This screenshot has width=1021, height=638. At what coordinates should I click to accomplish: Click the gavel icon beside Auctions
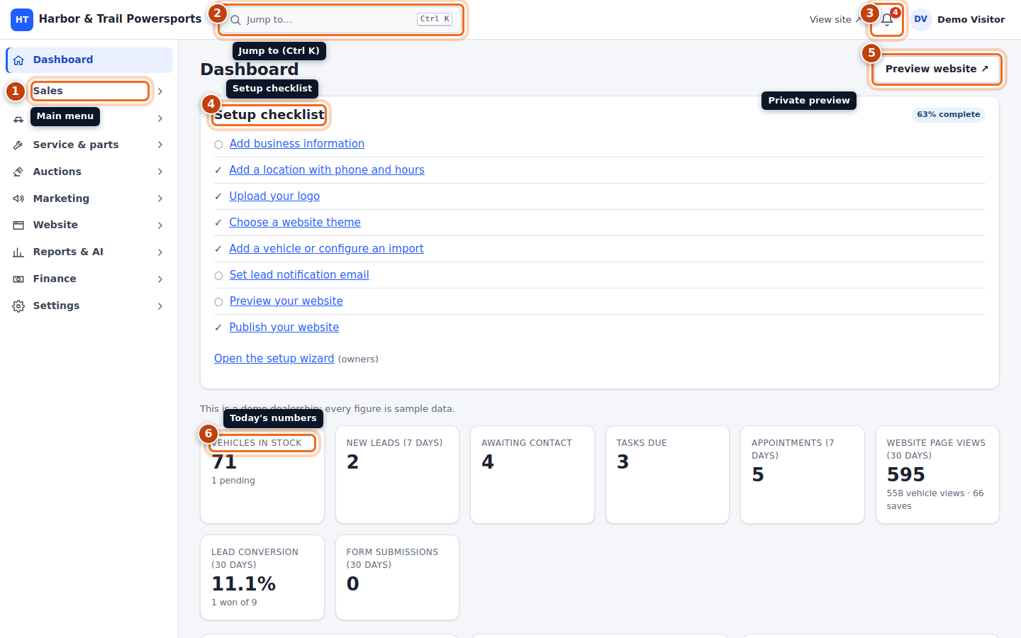18,172
